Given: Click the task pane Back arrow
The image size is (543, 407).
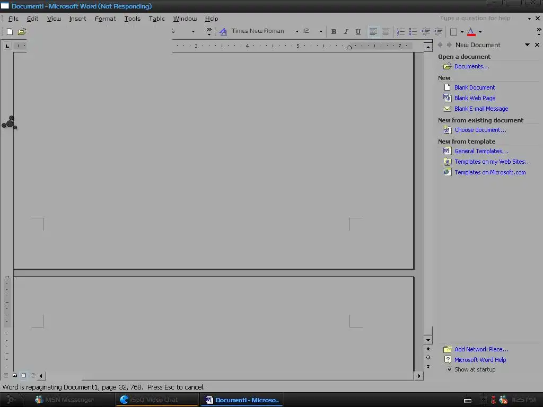Looking at the screenshot, I should click(x=440, y=45).
